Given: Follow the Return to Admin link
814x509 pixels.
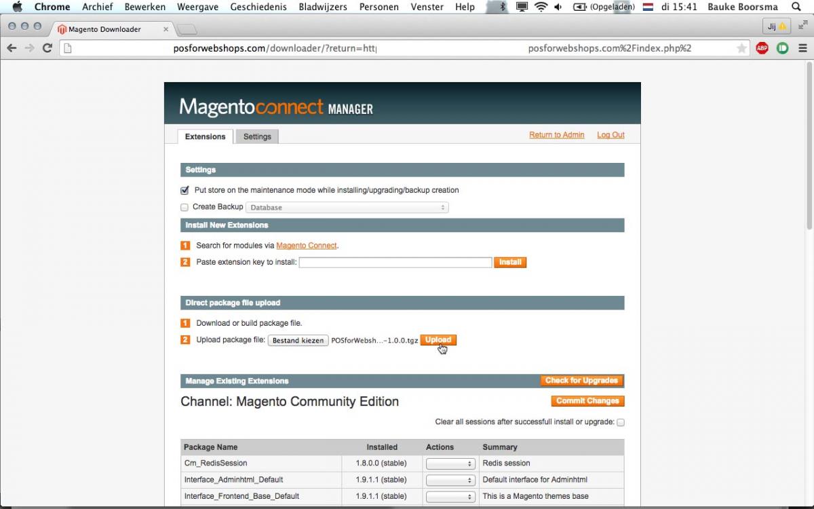Looking at the screenshot, I should (x=557, y=135).
